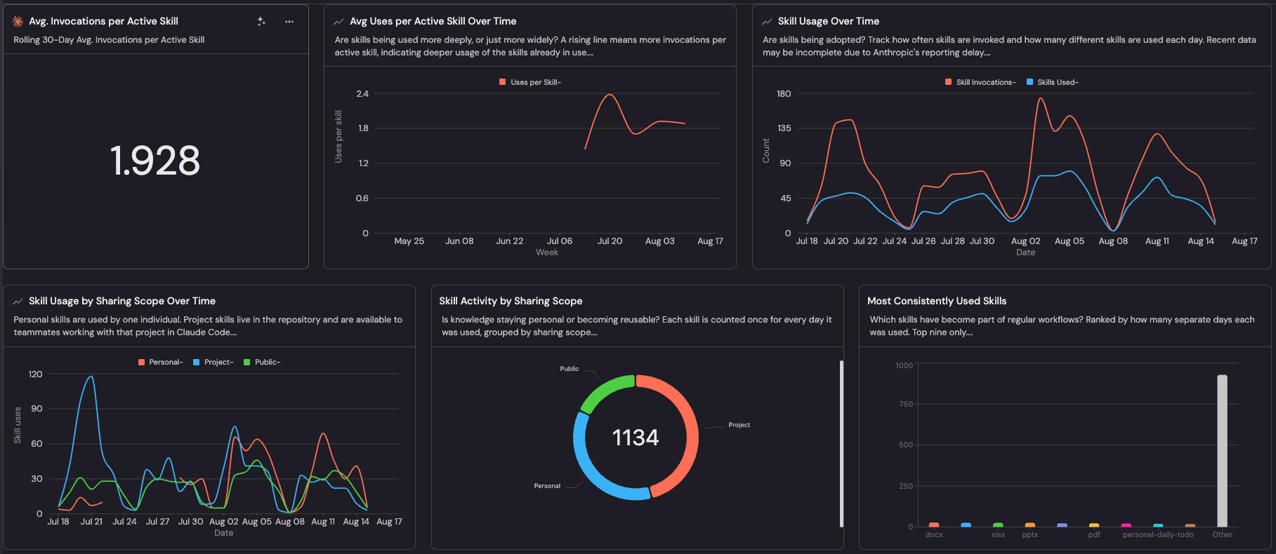Click the green Public segment of the donut
This screenshot has height=554, width=1276.
click(603, 389)
